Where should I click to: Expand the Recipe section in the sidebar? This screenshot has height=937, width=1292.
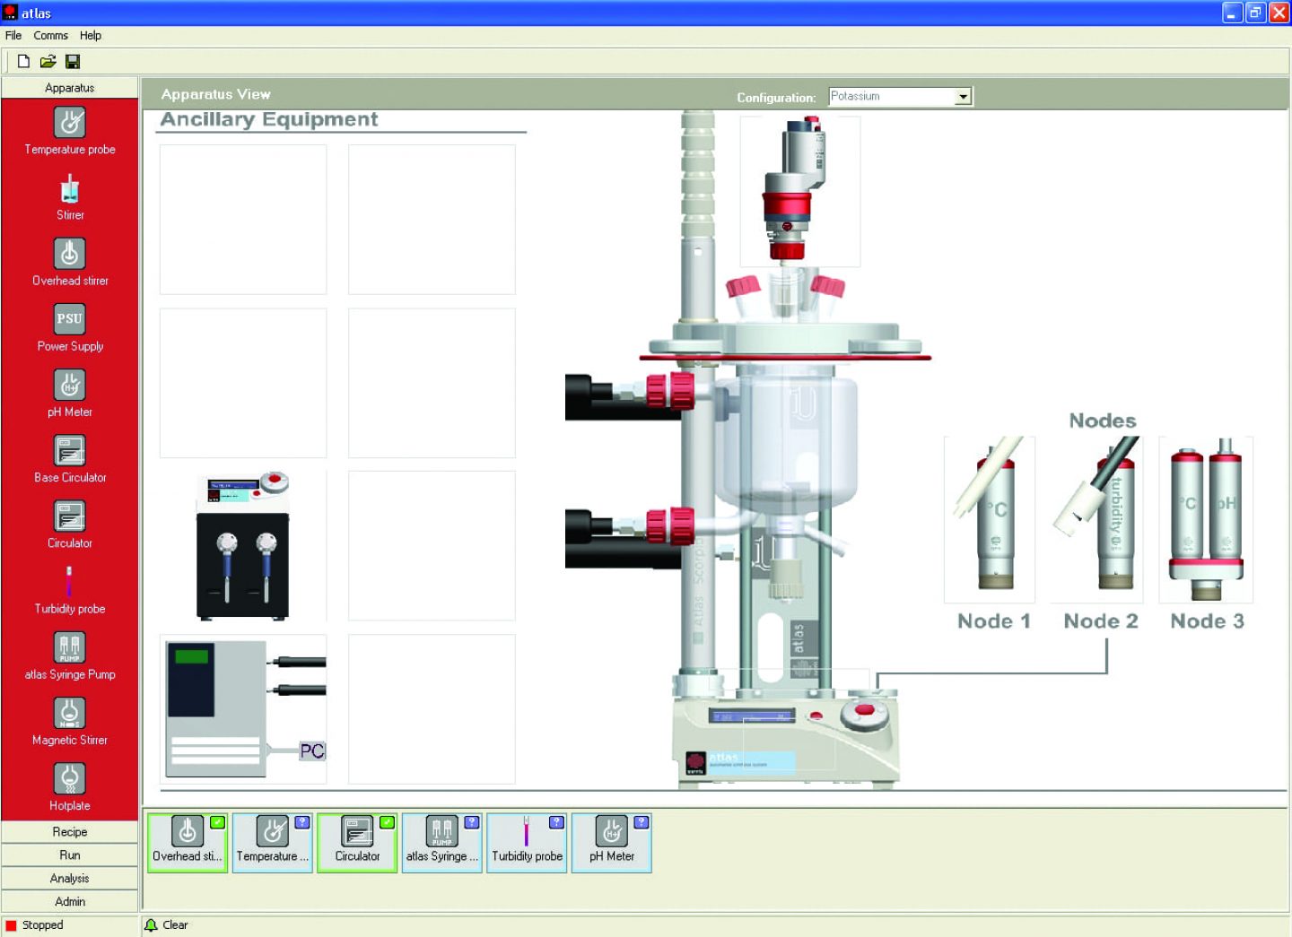(69, 831)
